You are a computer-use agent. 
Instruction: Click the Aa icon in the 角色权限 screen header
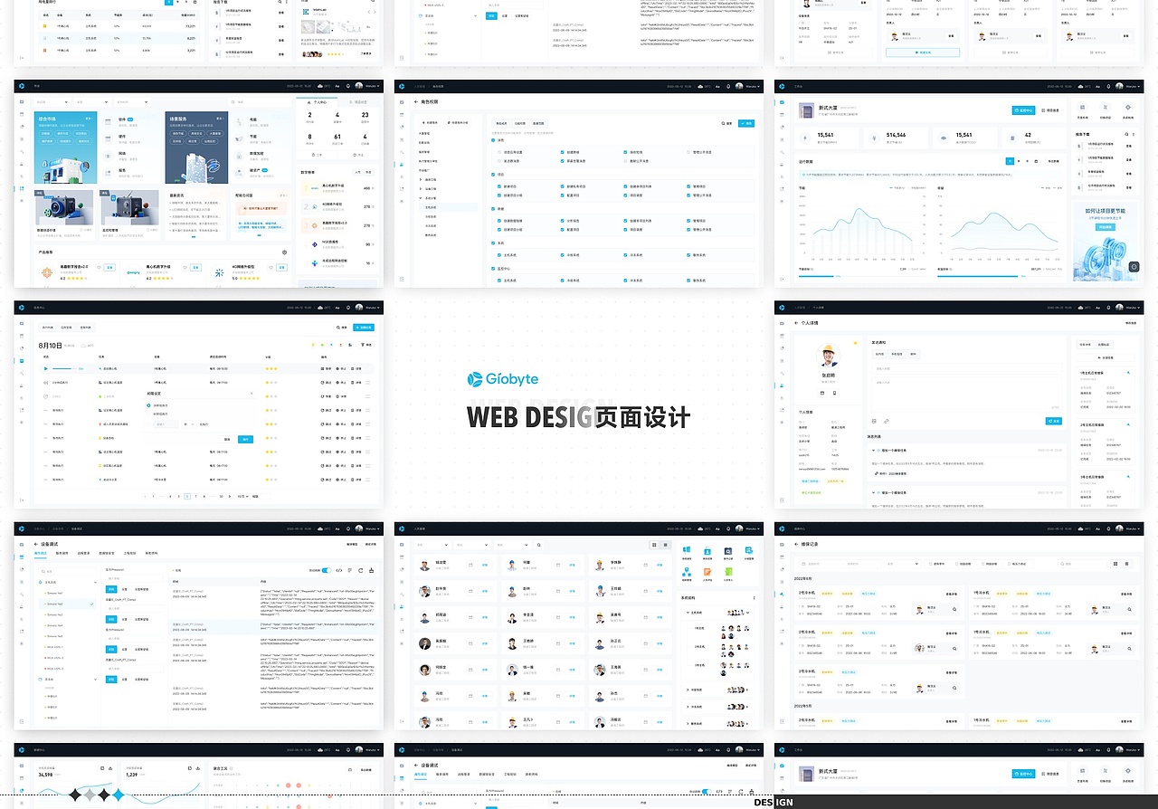[x=717, y=86]
